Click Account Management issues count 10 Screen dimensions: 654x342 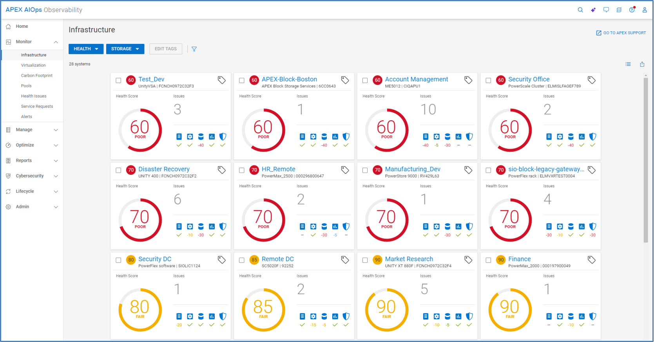tap(428, 109)
